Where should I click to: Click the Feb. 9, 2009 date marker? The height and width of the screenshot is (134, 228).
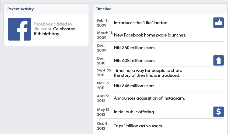pyautogui.click(x=103, y=23)
